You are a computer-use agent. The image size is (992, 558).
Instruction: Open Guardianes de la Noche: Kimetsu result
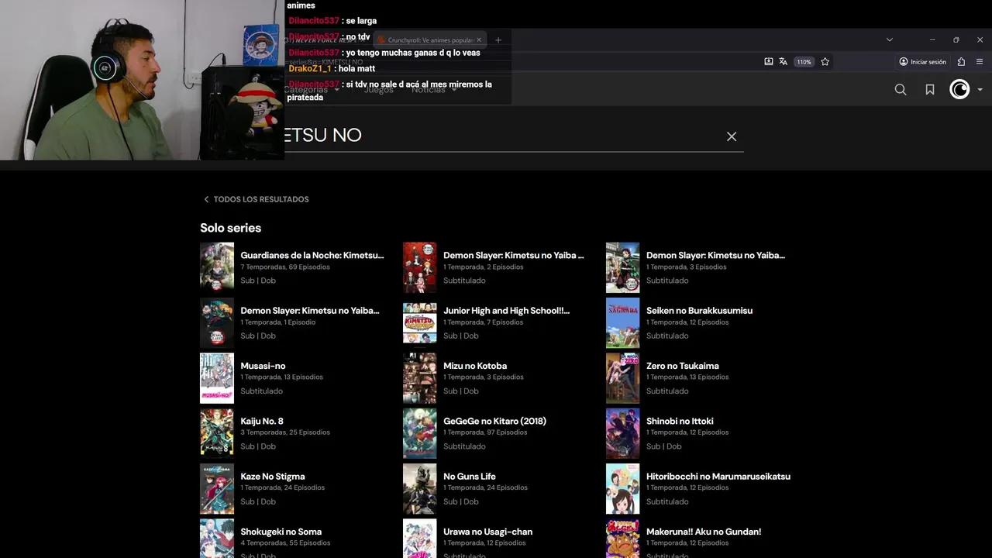point(312,255)
